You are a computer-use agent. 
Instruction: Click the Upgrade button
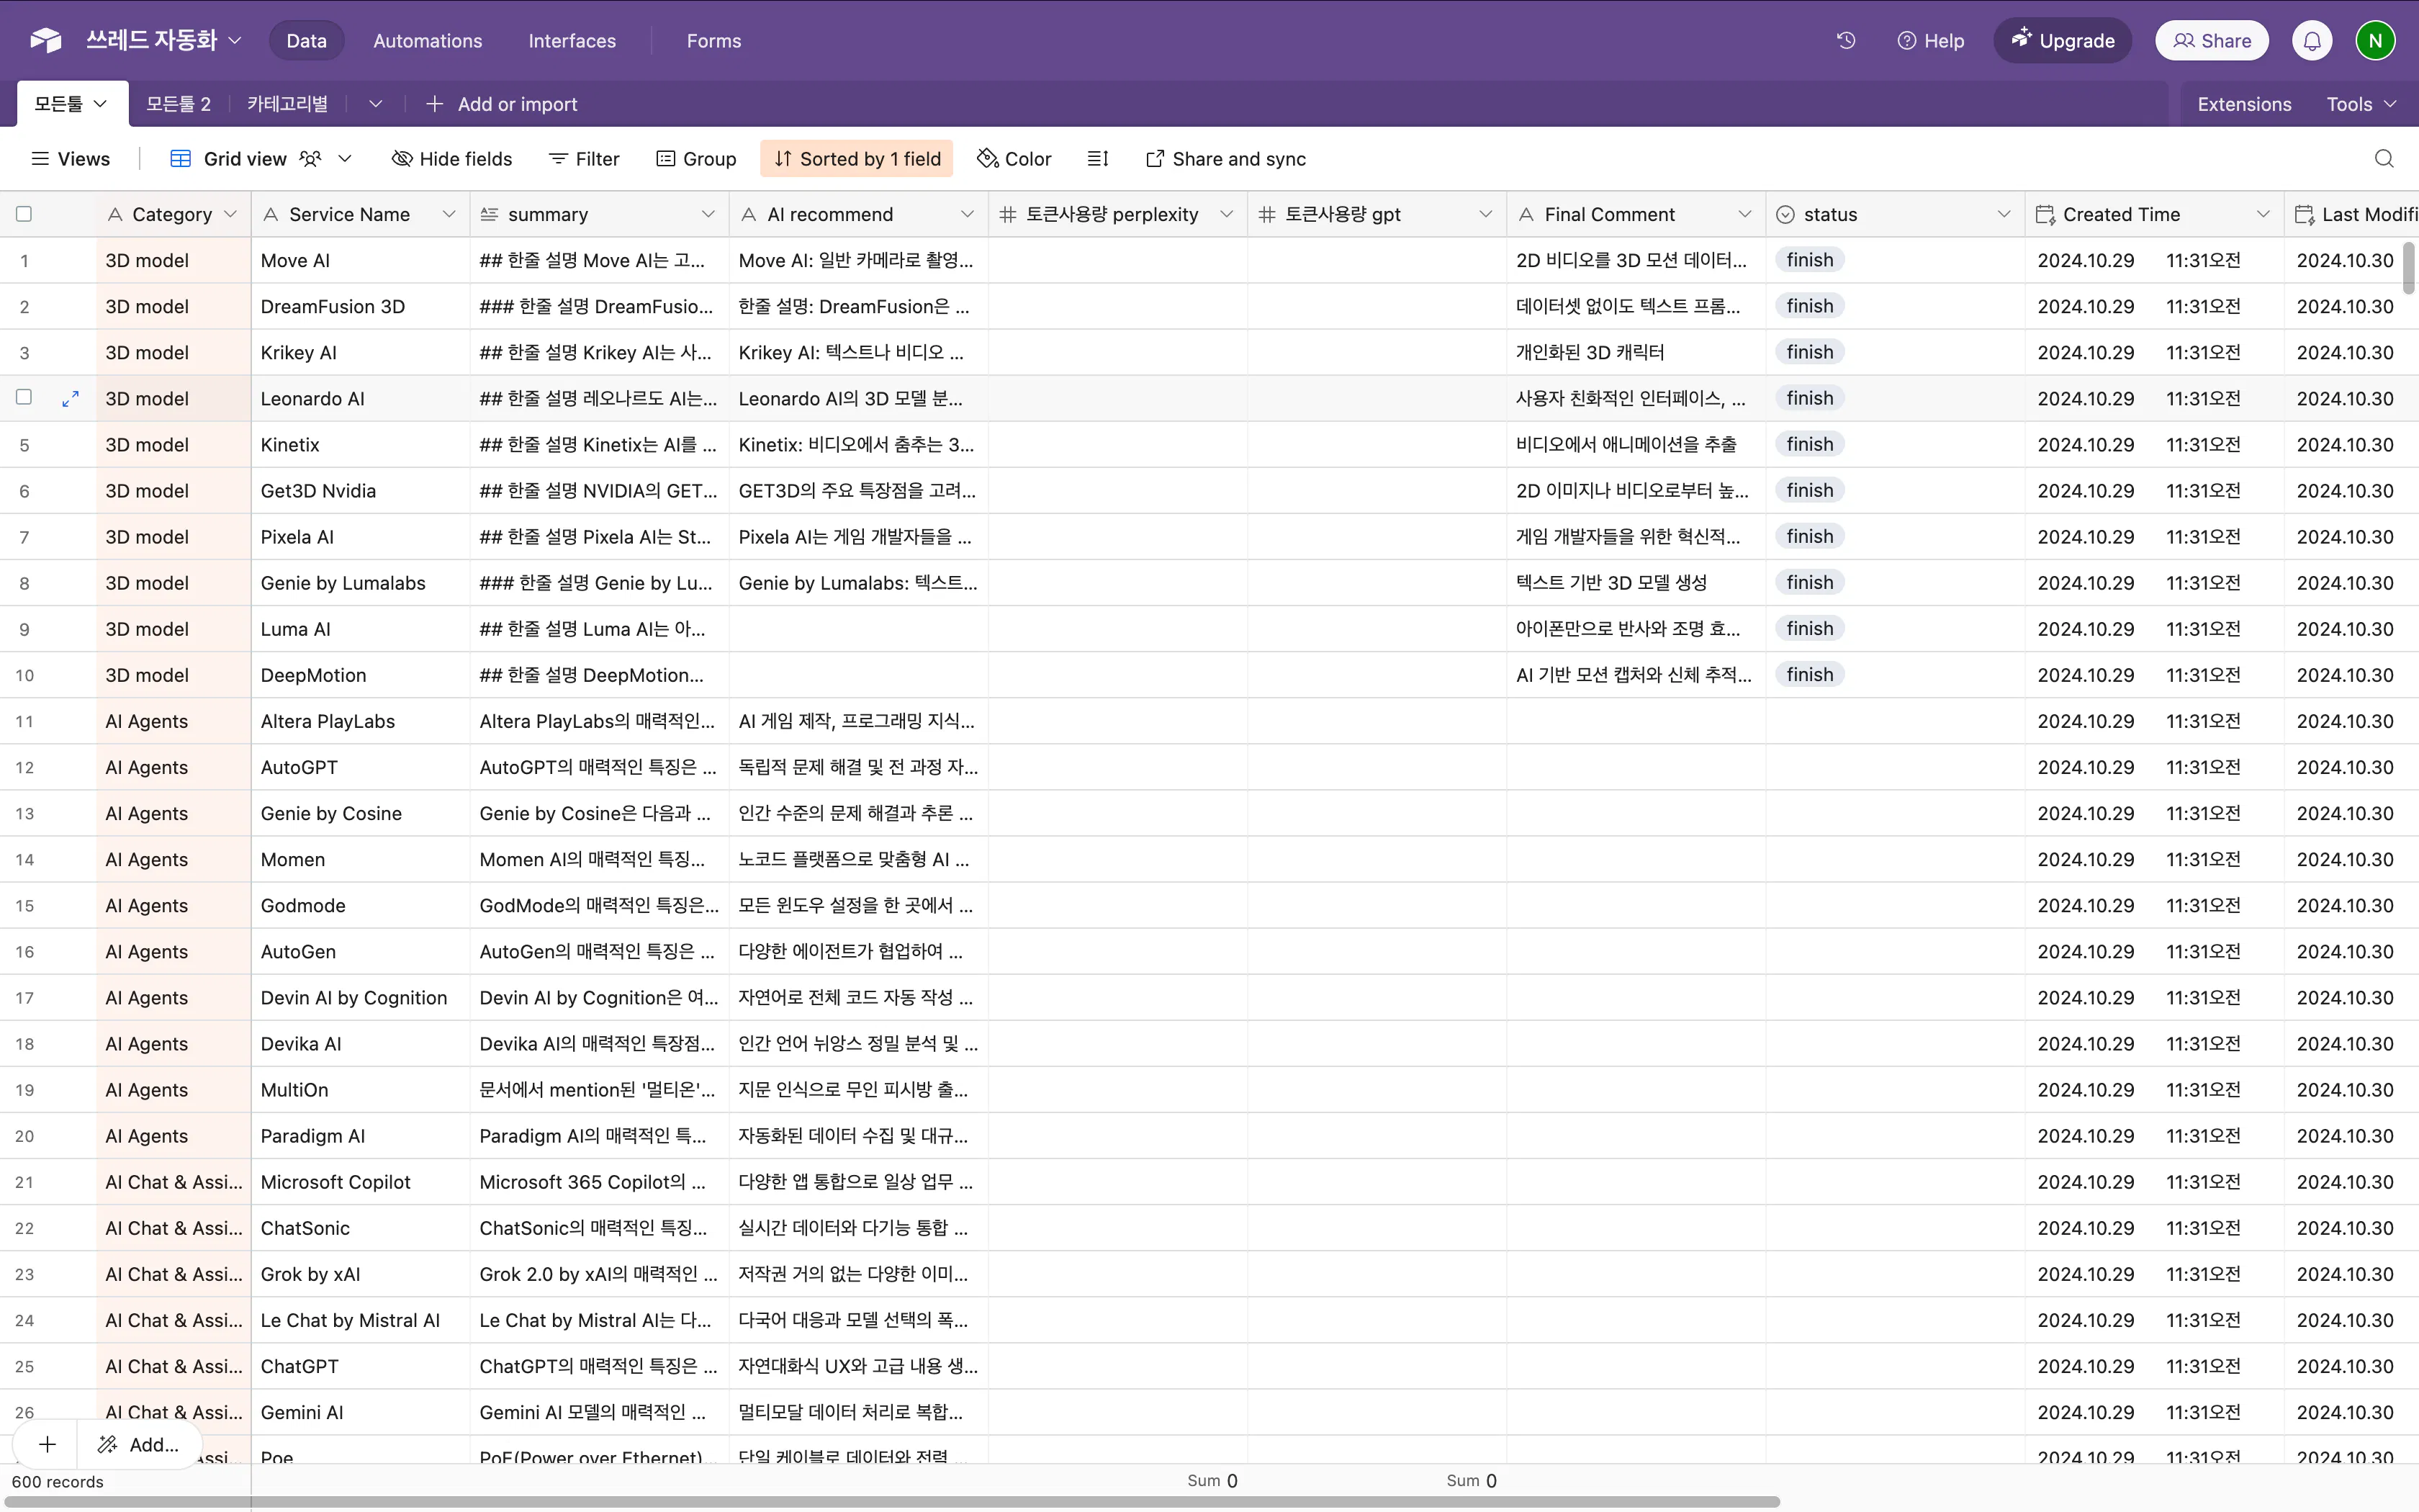pyautogui.click(x=2062, y=40)
